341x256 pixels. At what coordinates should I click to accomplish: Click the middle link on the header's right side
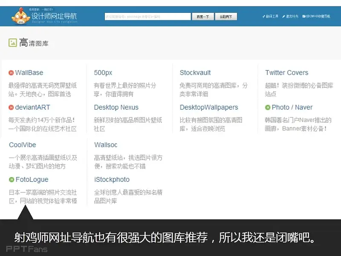[x=292, y=17]
